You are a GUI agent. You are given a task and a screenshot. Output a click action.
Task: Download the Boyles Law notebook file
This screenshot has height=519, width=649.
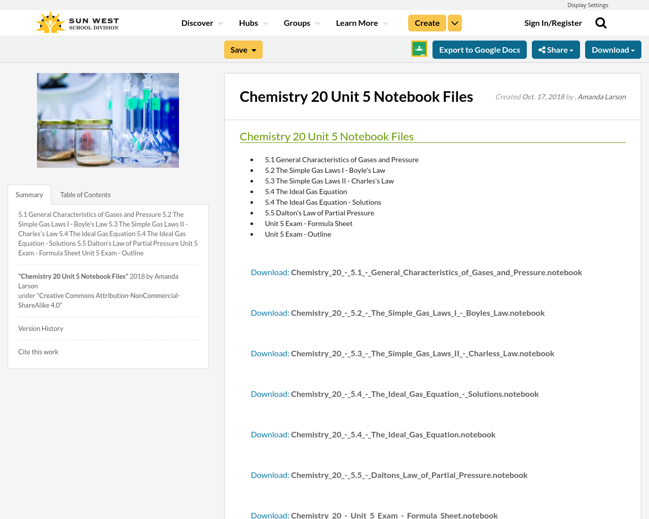[270, 312]
